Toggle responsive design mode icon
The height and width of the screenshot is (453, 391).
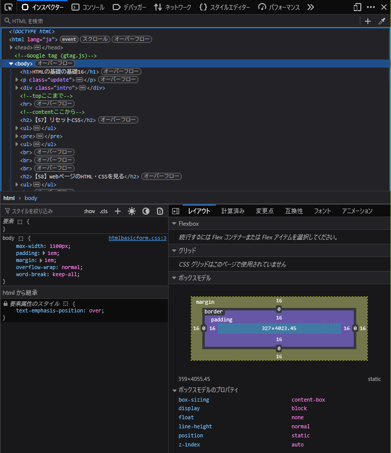[x=357, y=7]
